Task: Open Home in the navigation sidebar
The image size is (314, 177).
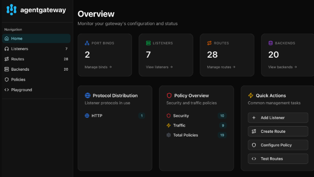Action: (x=36, y=39)
